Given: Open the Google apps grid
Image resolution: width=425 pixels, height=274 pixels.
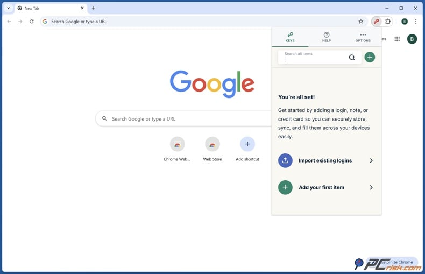Looking at the screenshot, I should click(x=397, y=39).
